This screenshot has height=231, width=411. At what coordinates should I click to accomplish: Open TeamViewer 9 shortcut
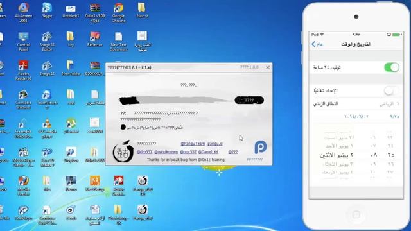47,99
